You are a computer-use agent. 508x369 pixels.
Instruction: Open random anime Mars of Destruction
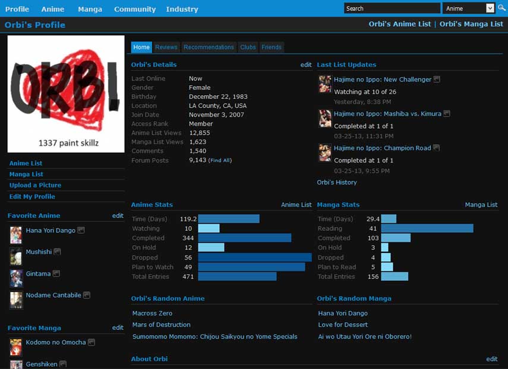point(162,325)
